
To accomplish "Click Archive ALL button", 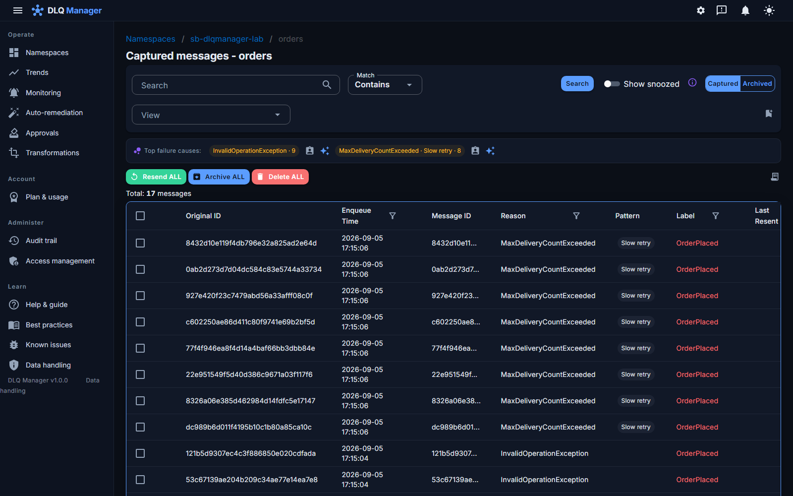I will pyautogui.click(x=219, y=177).
